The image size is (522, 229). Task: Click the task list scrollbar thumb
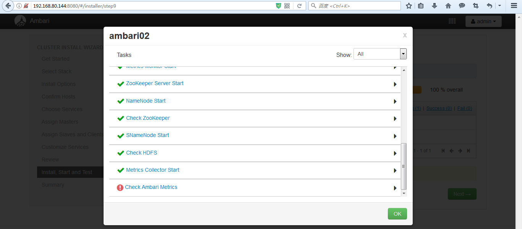point(404,166)
